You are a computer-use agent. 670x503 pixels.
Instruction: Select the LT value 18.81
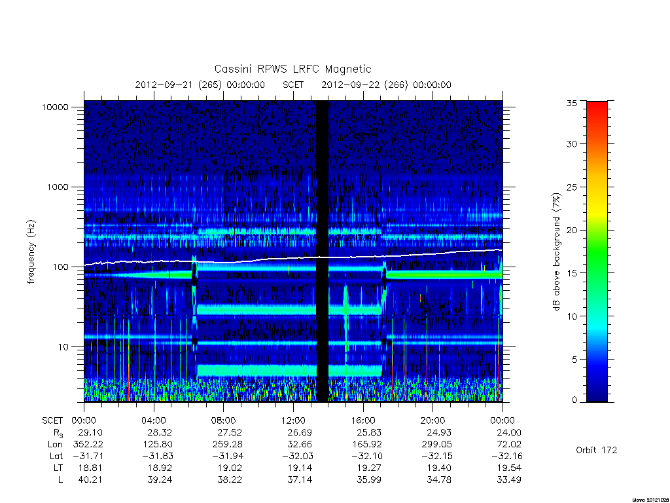coord(90,468)
